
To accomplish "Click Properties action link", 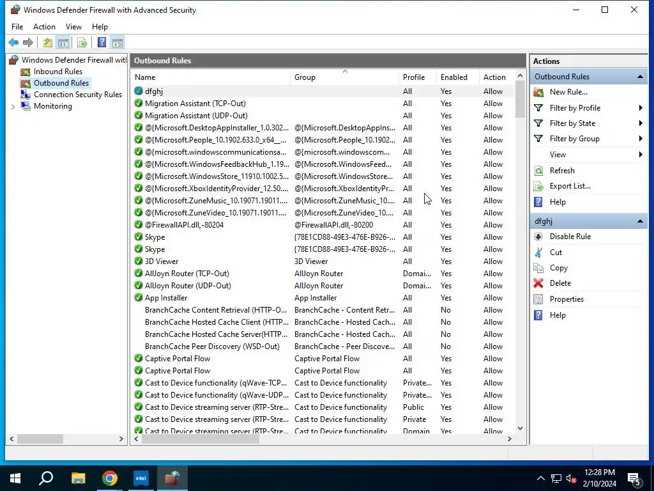I will click(x=567, y=299).
